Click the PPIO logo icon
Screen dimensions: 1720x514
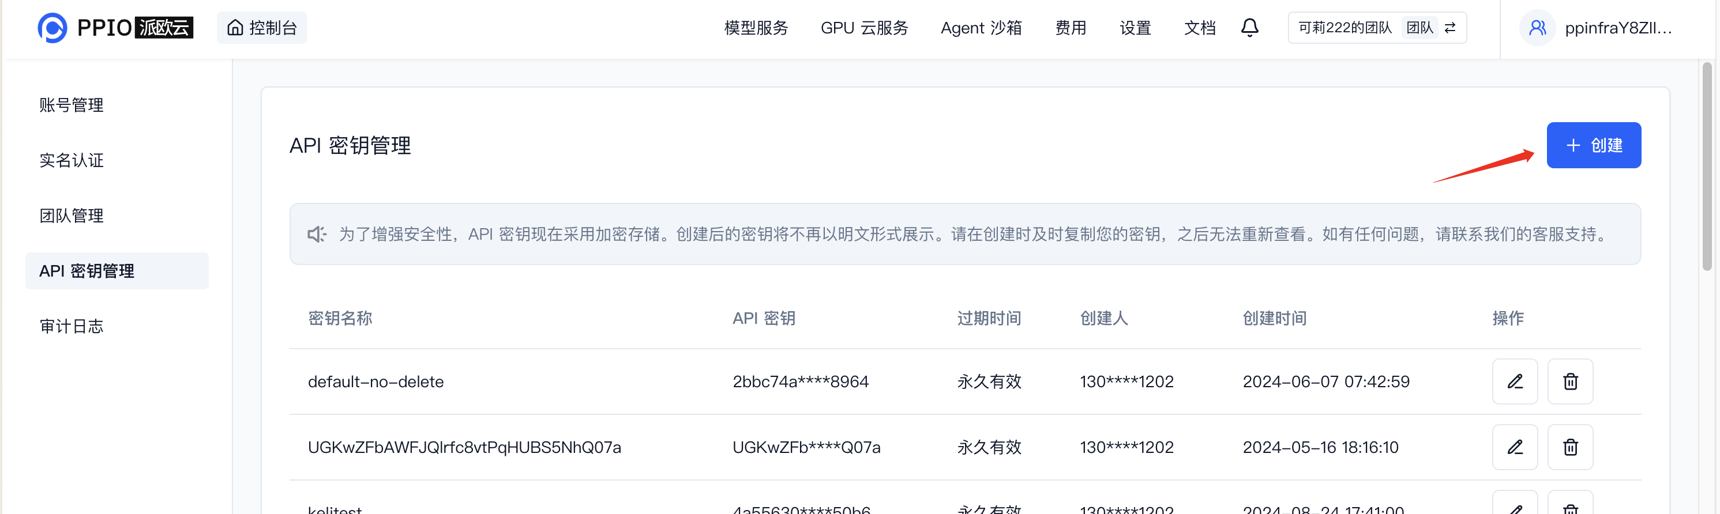52,28
